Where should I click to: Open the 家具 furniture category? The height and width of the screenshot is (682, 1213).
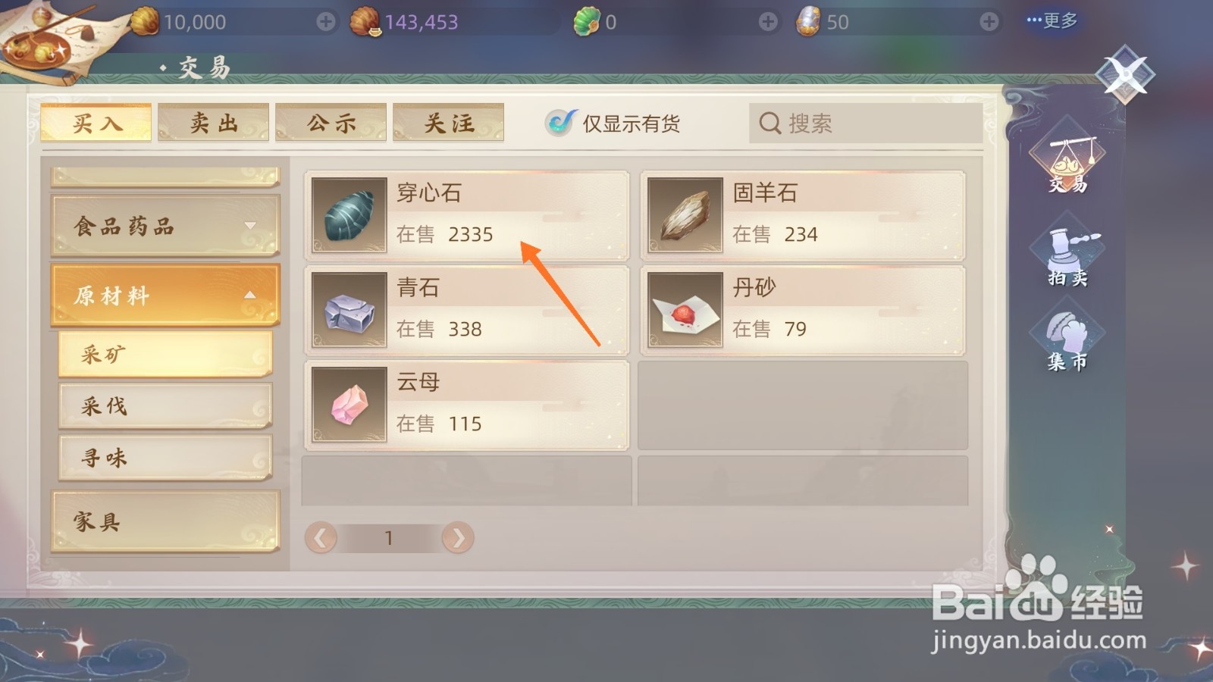pyautogui.click(x=165, y=521)
